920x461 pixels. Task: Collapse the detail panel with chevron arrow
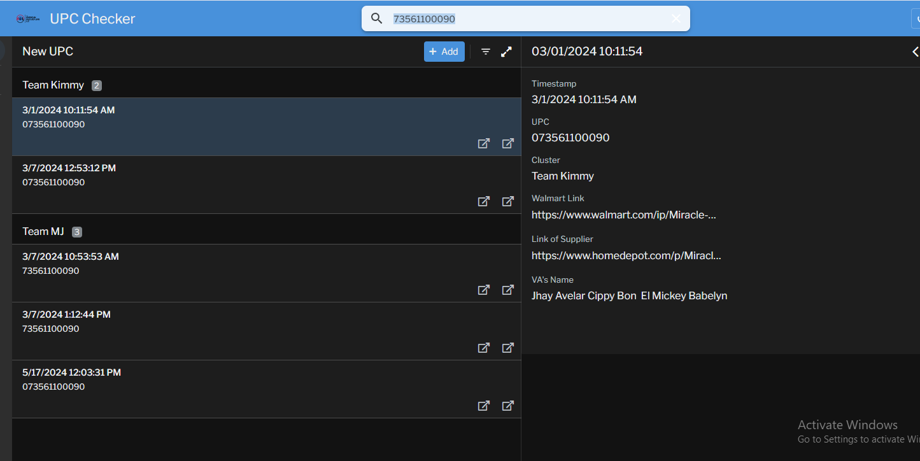coord(916,52)
